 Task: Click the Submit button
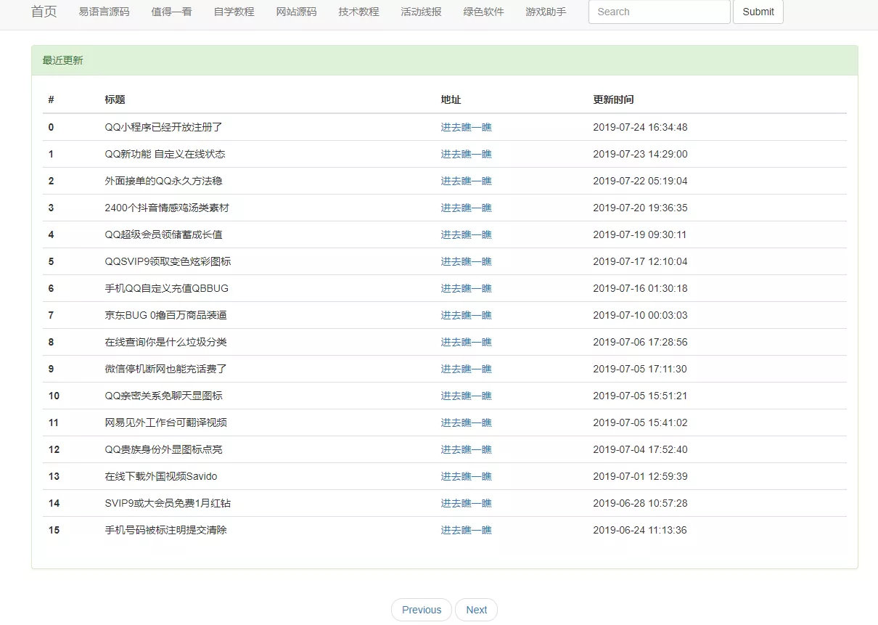[x=758, y=12]
